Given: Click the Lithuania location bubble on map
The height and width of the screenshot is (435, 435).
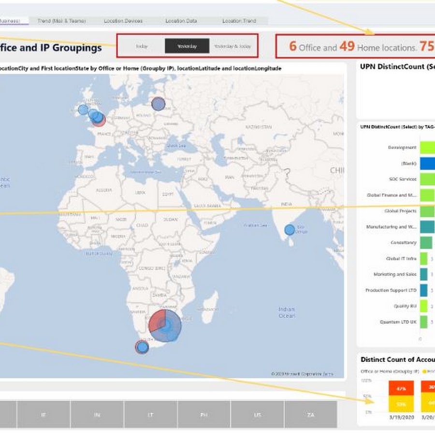Looking at the screenshot, I should pyautogui.click(x=158, y=103).
